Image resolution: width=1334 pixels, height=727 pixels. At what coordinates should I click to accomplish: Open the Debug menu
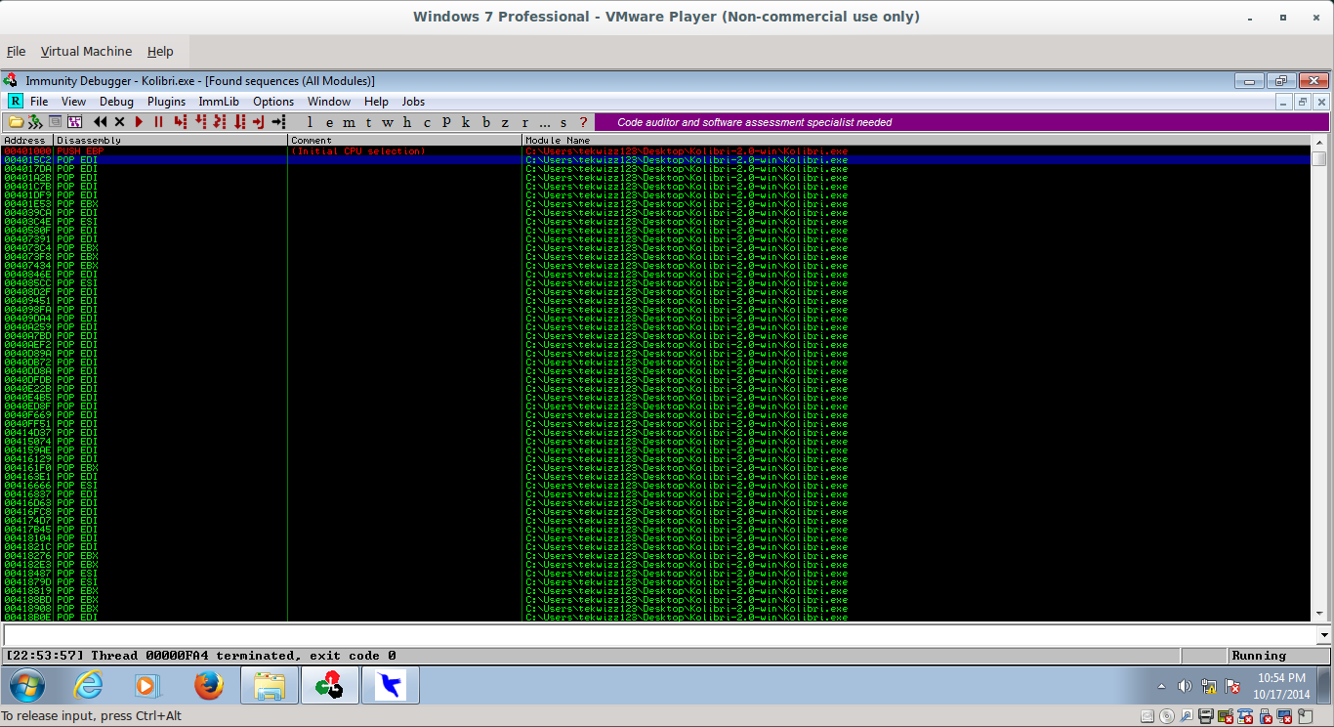116,102
